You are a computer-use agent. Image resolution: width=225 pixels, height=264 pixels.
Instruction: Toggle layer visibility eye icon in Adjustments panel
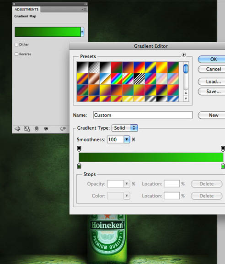coord(46,129)
